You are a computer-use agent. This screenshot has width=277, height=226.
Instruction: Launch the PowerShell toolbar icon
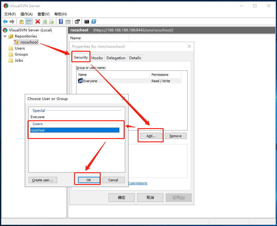(94, 21)
